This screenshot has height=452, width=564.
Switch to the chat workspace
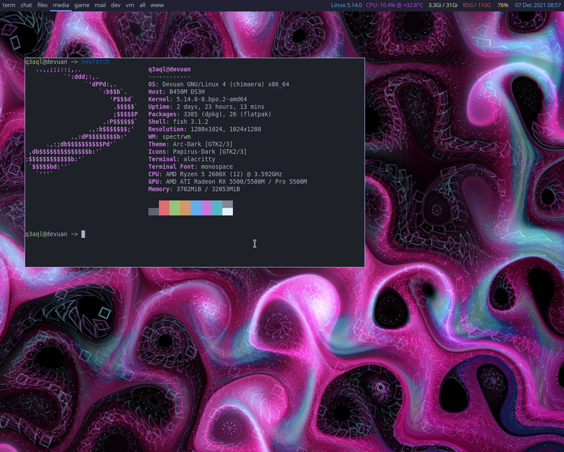(x=26, y=5)
